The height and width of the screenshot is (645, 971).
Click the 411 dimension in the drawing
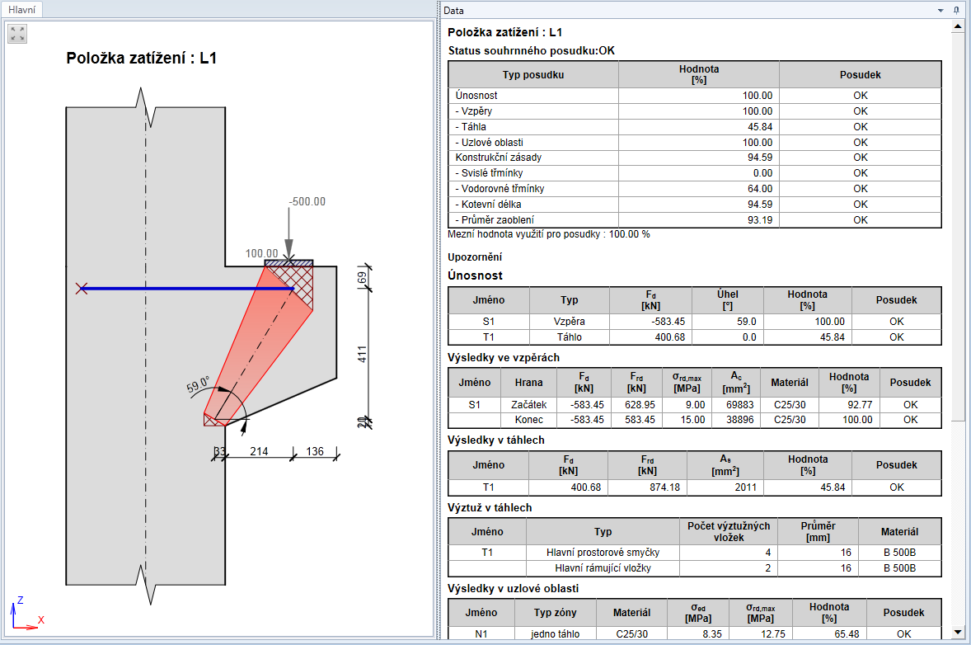tap(362, 354)
